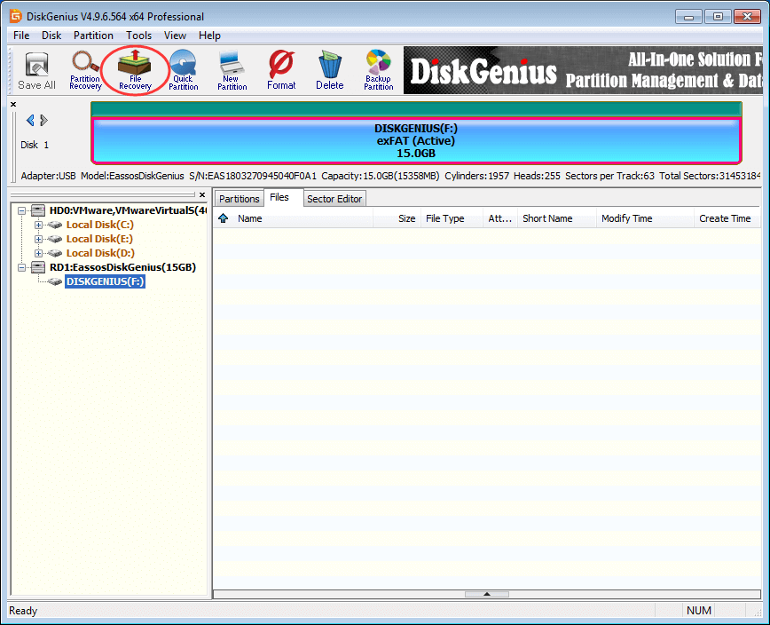Click the go-up folder arrow icon
This screenshot has width=770, height=625.
[x=224, y=218]
